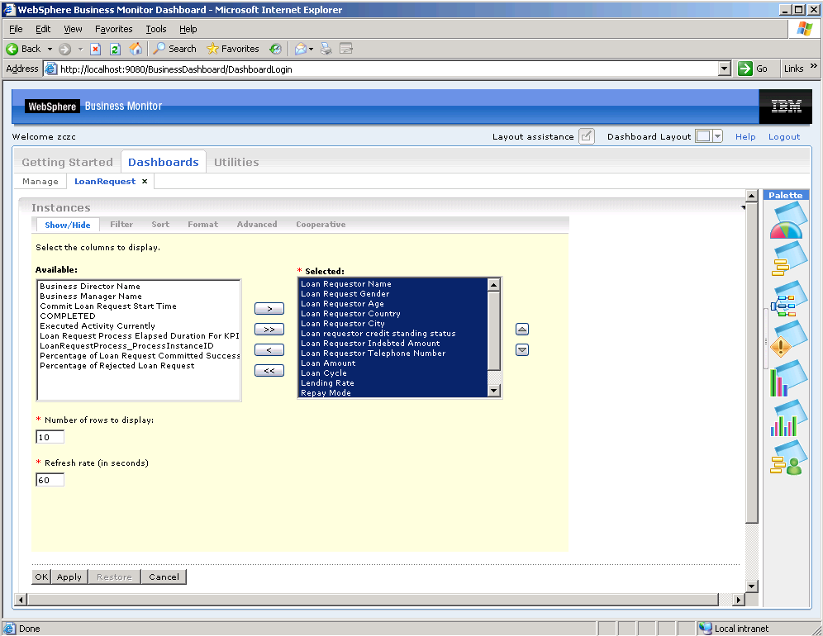Screen dimensions: 823x636
Task: Click the browser Back arrow icon
Action: point(12,49)
